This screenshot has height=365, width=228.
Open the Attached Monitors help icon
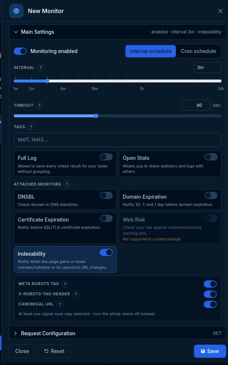(x=67, y=184)
